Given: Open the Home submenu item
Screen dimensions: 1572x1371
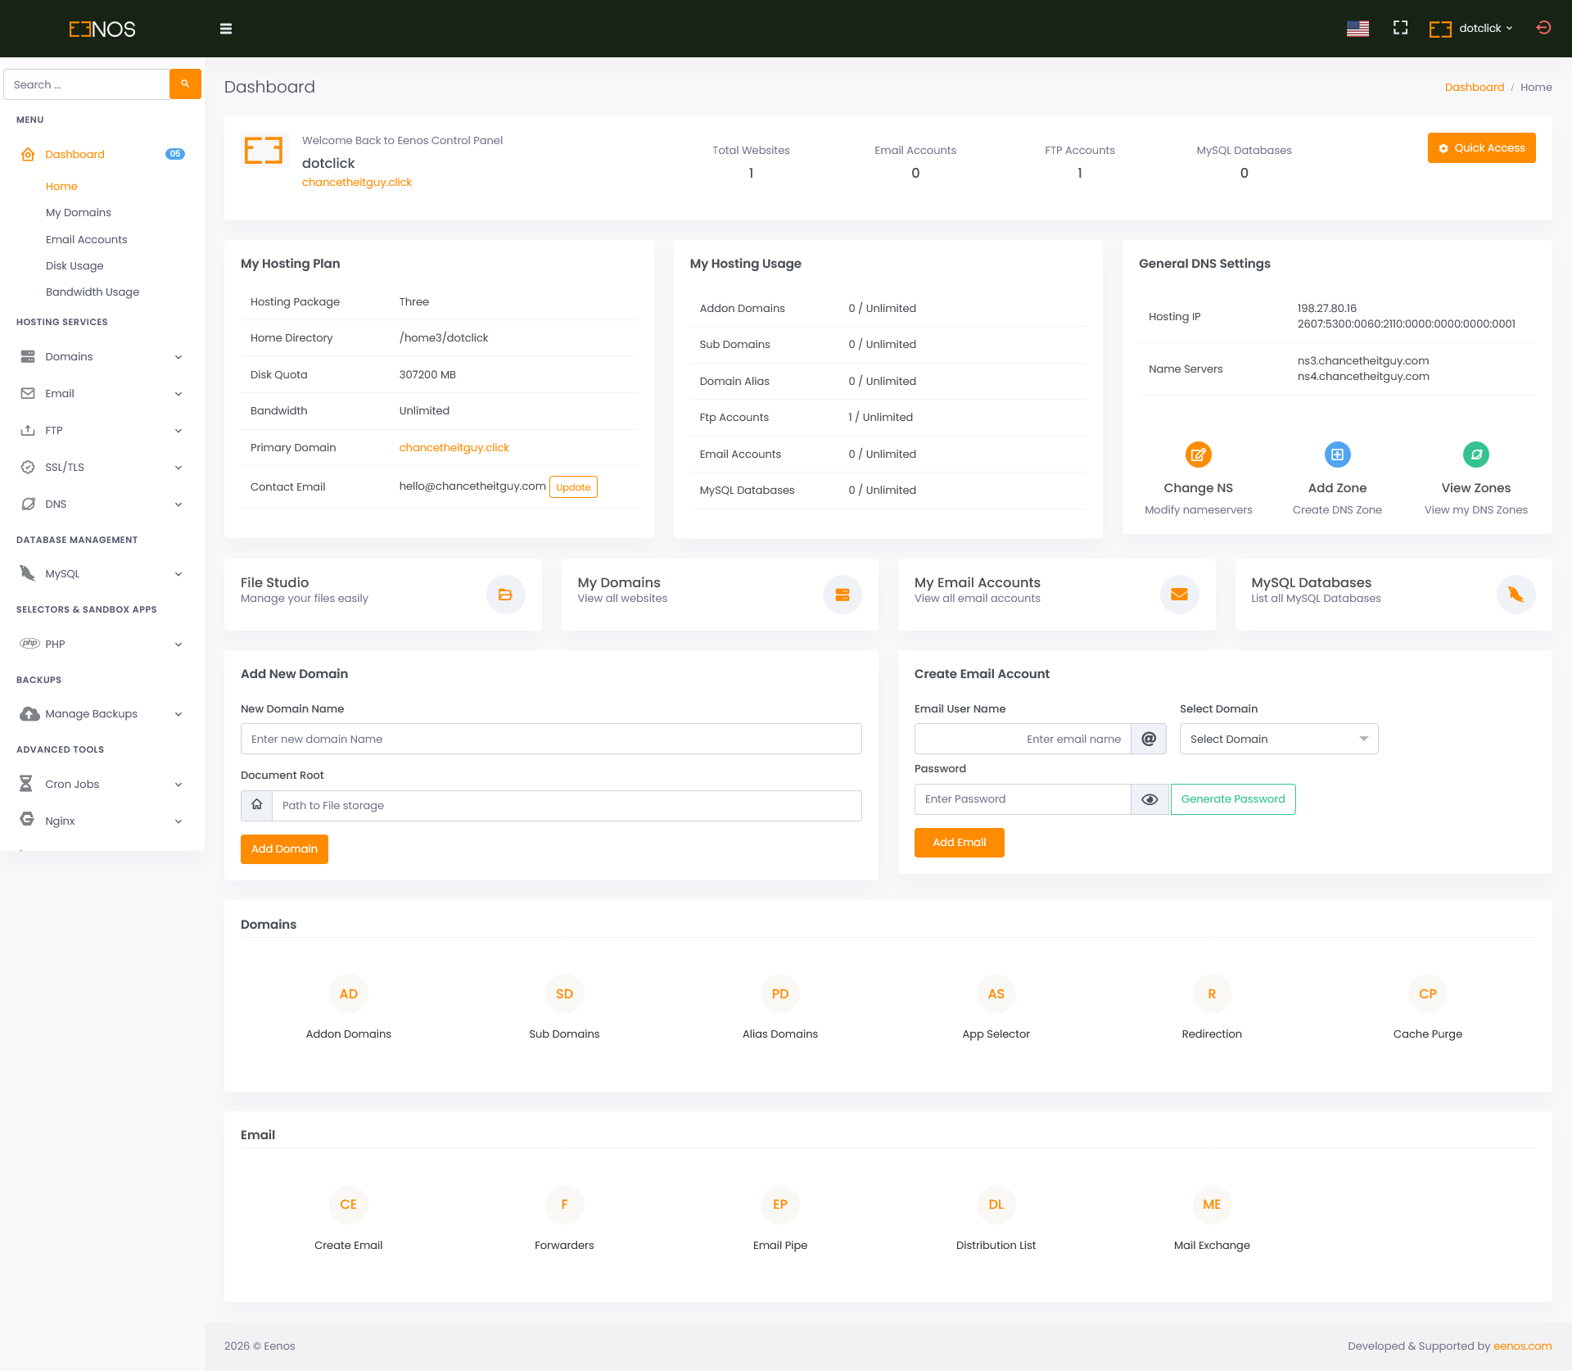Looking at the screenshot, I should pos(61,187).
